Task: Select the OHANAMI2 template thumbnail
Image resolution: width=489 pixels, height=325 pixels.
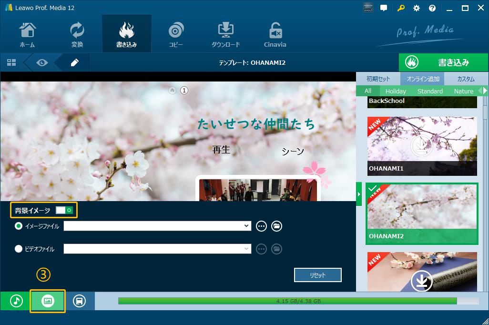Action: [x=422, y=213]
